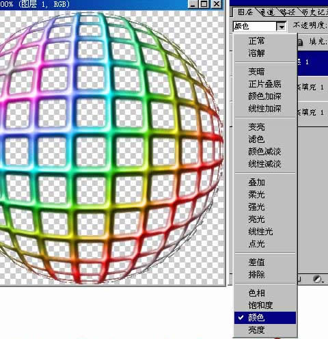Maximize the document window

(x=204, y=4)
